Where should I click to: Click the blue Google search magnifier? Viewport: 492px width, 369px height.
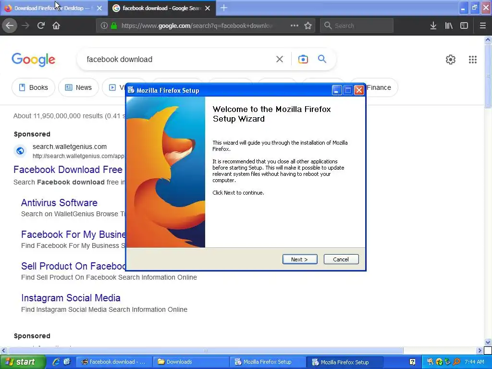tap(322, 59)
